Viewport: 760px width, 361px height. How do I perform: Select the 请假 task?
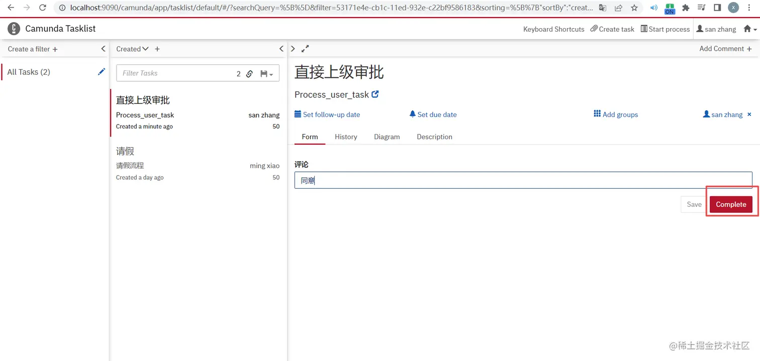198,164
